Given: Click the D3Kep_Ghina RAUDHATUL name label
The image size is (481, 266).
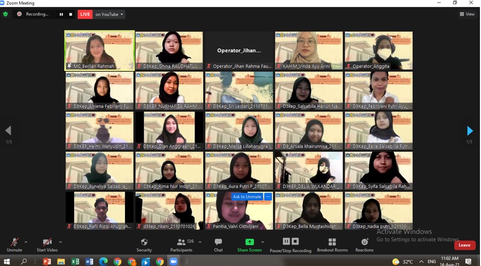Looking at the screenshot, I should pyautogui.click(x=173, y=66).
